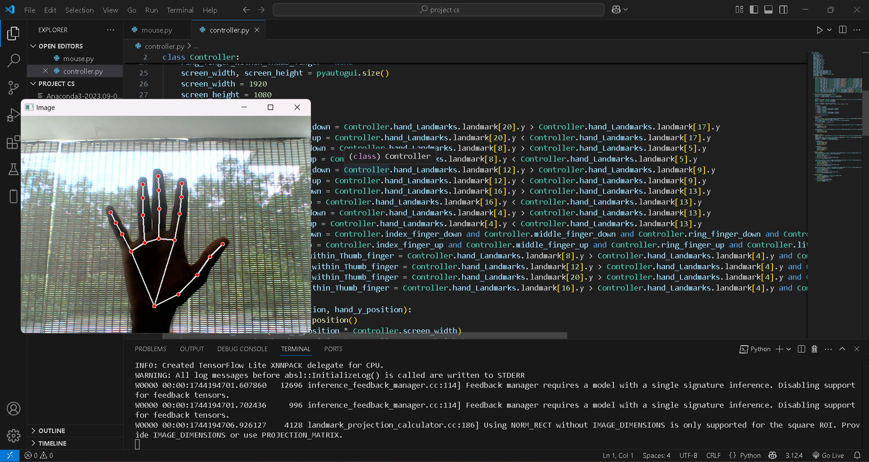Switch to the mouse.py editor tab
869x462 pixels.
coord(157,30)
